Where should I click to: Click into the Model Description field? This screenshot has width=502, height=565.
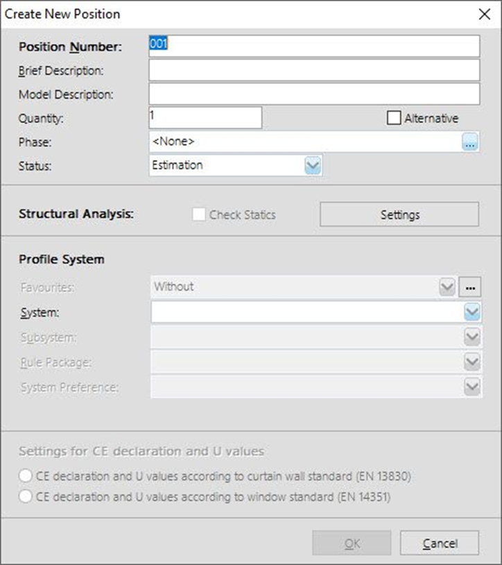pyautogui.click(x=314, y=94)
